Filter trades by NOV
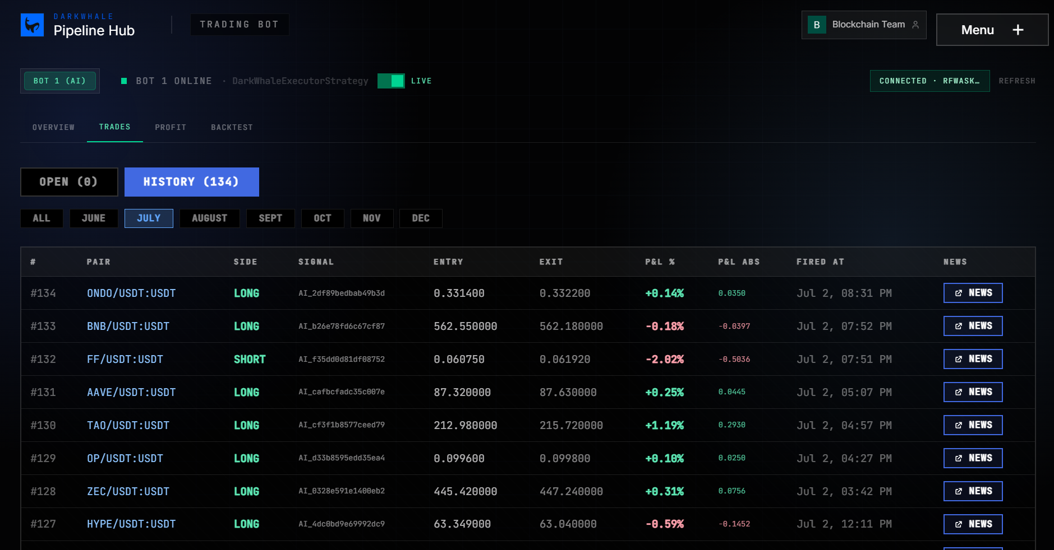Screen dimensions: 1054x550 (372, 218)
